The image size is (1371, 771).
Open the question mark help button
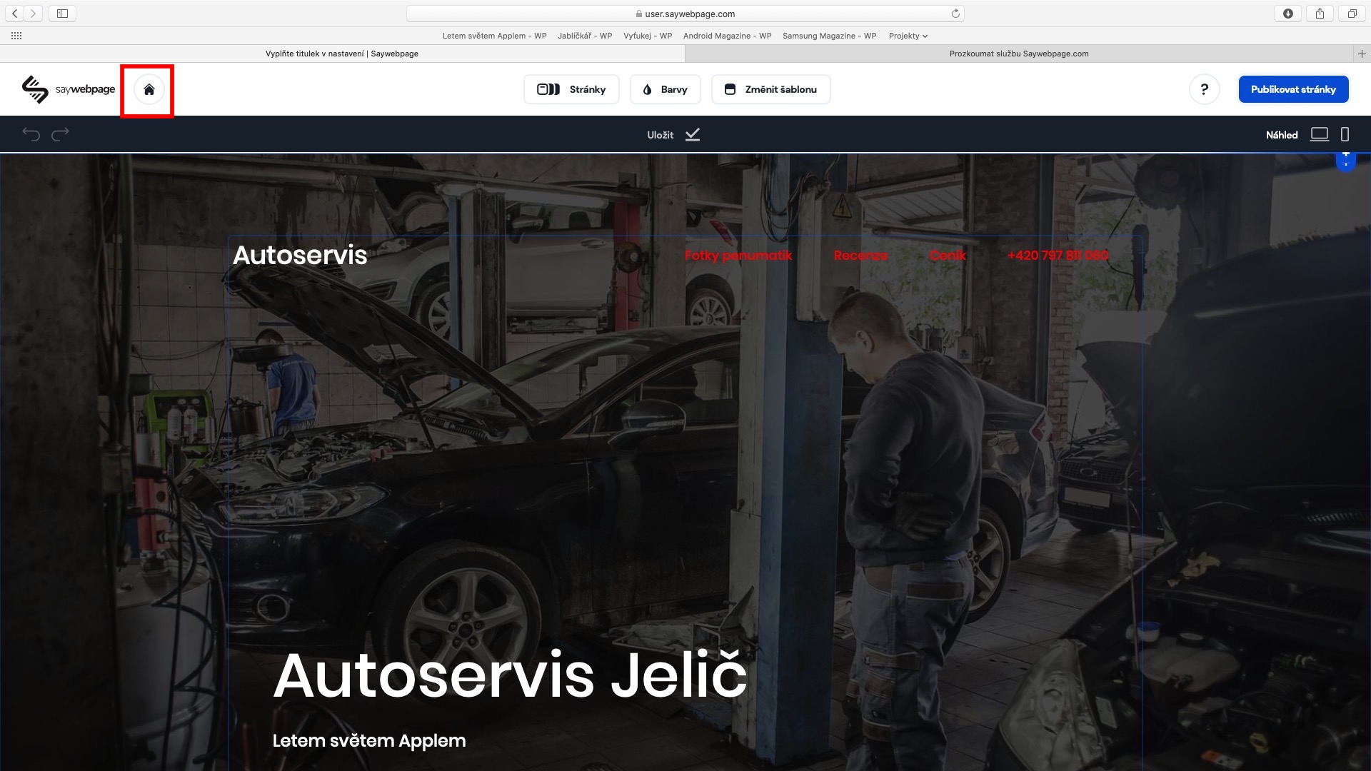pos(1204,90)
